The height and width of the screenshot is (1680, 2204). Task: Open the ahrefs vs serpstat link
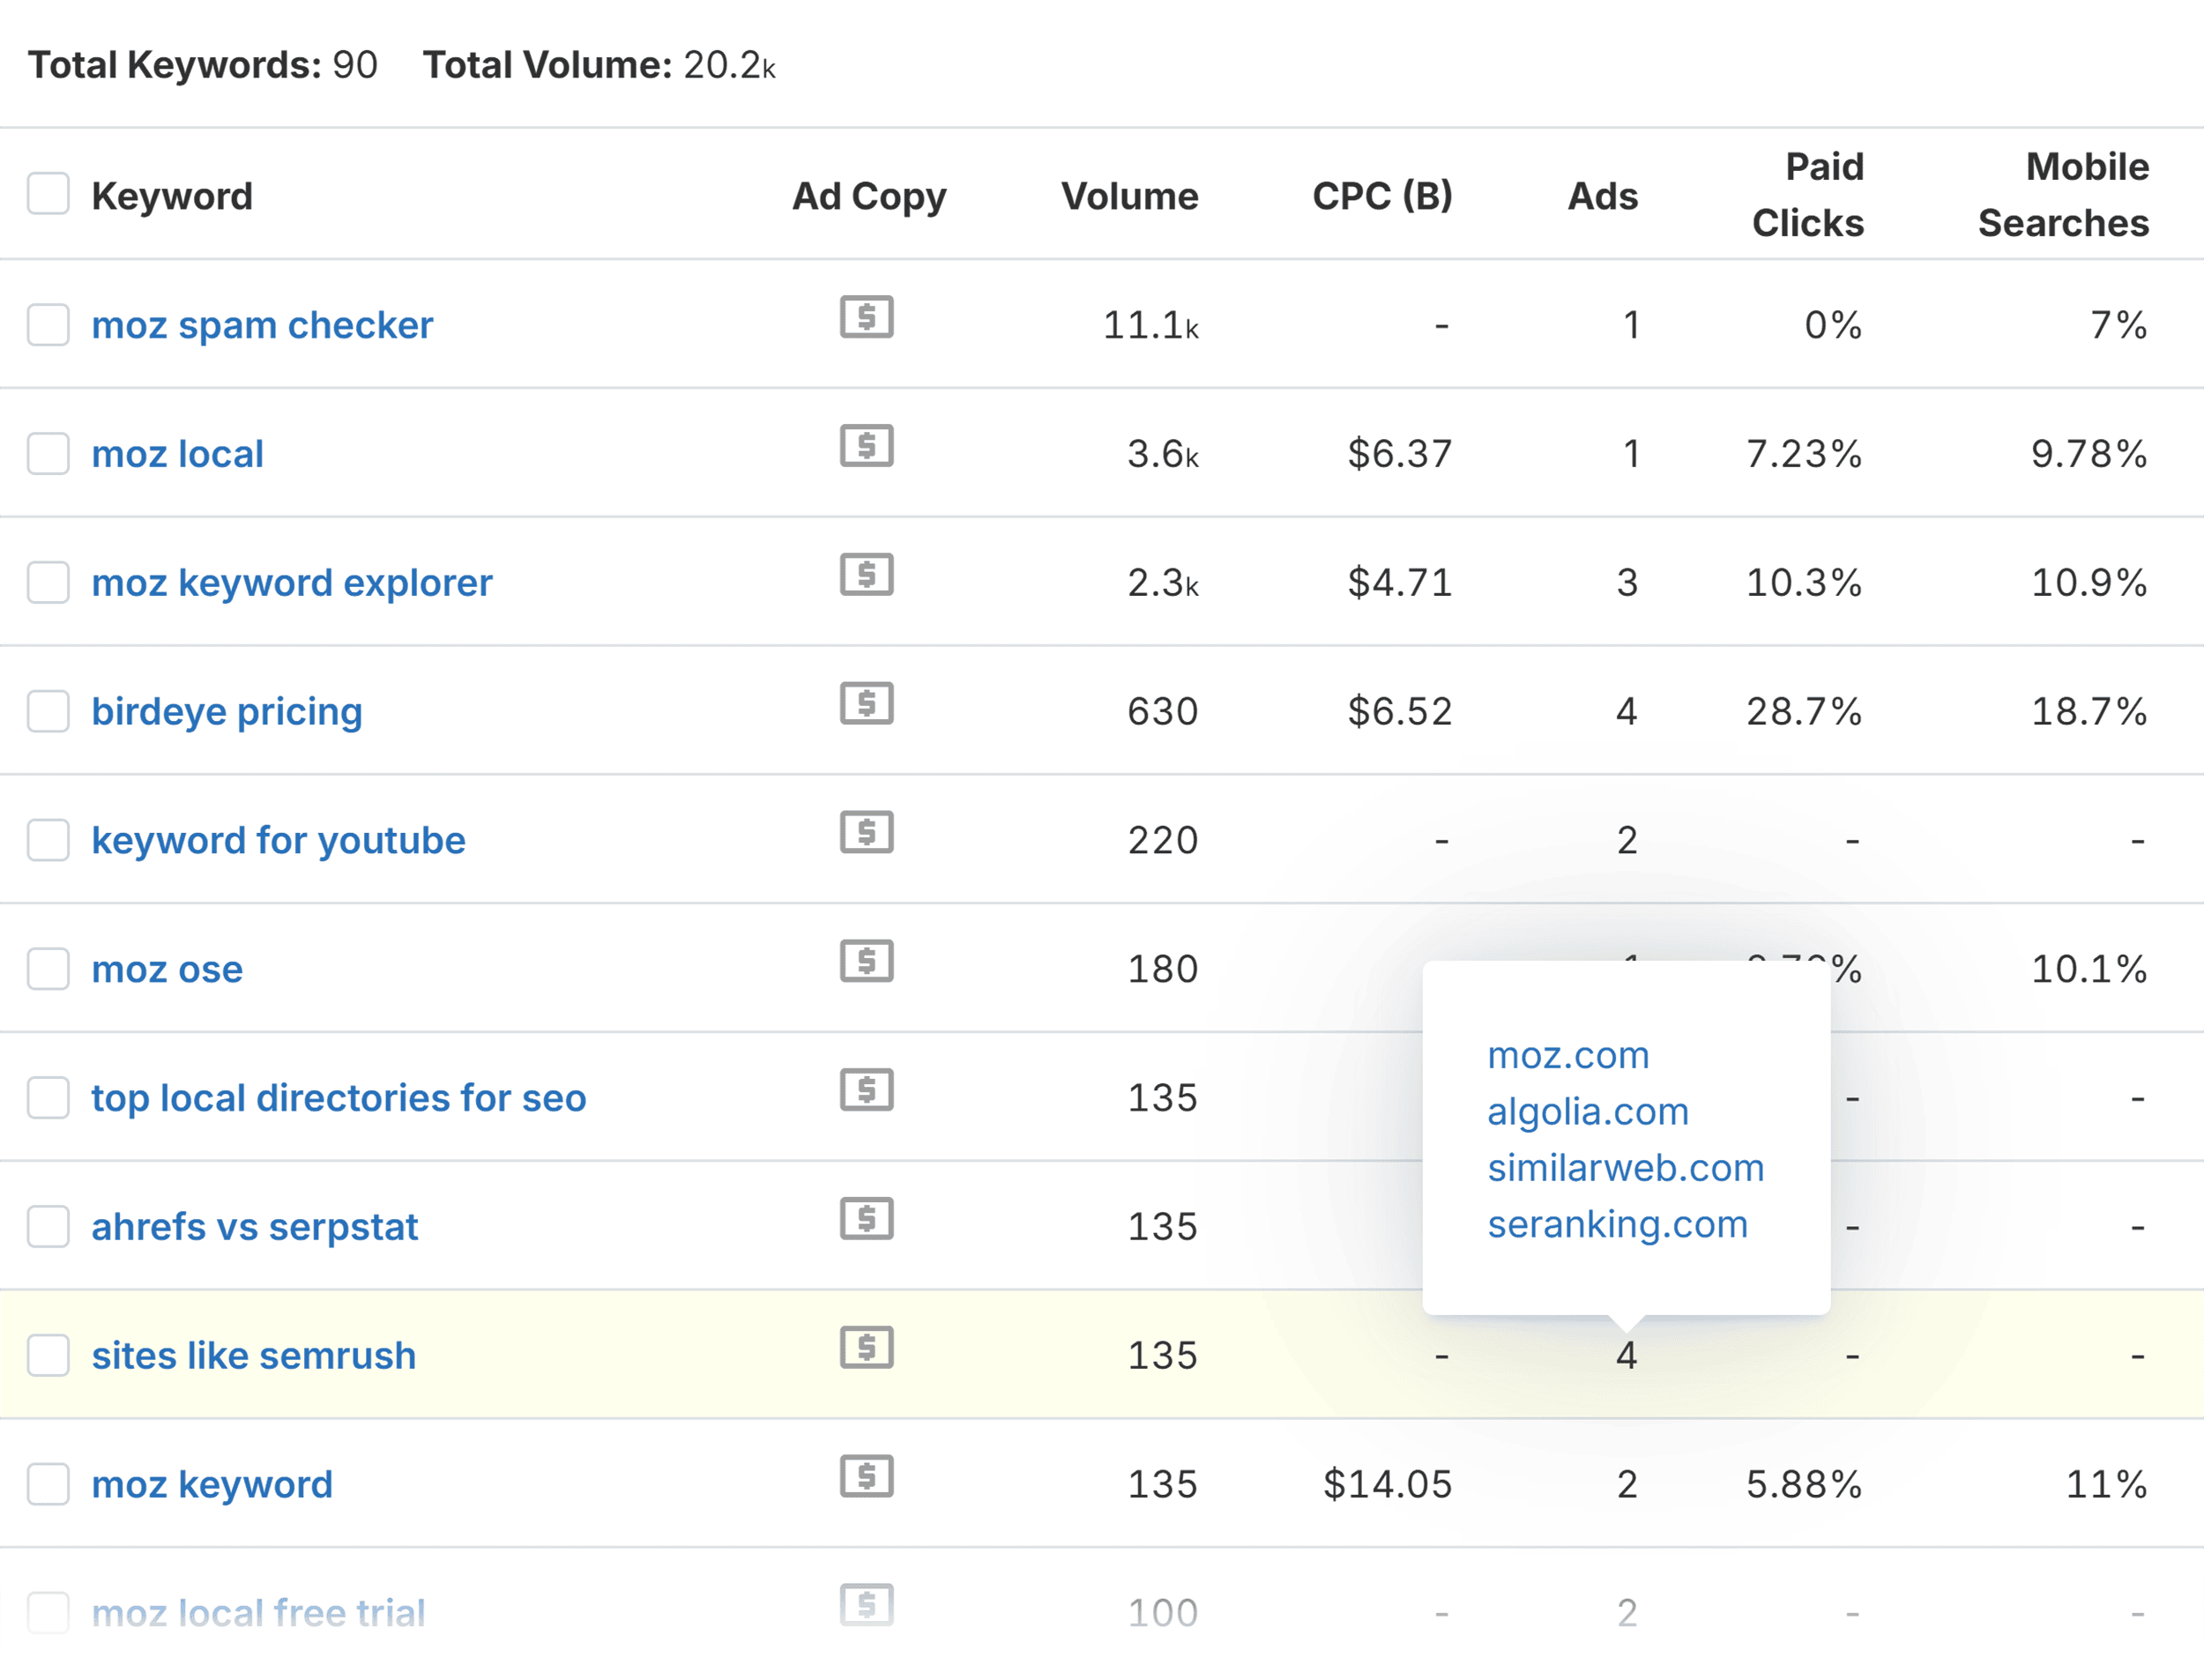255,1227
